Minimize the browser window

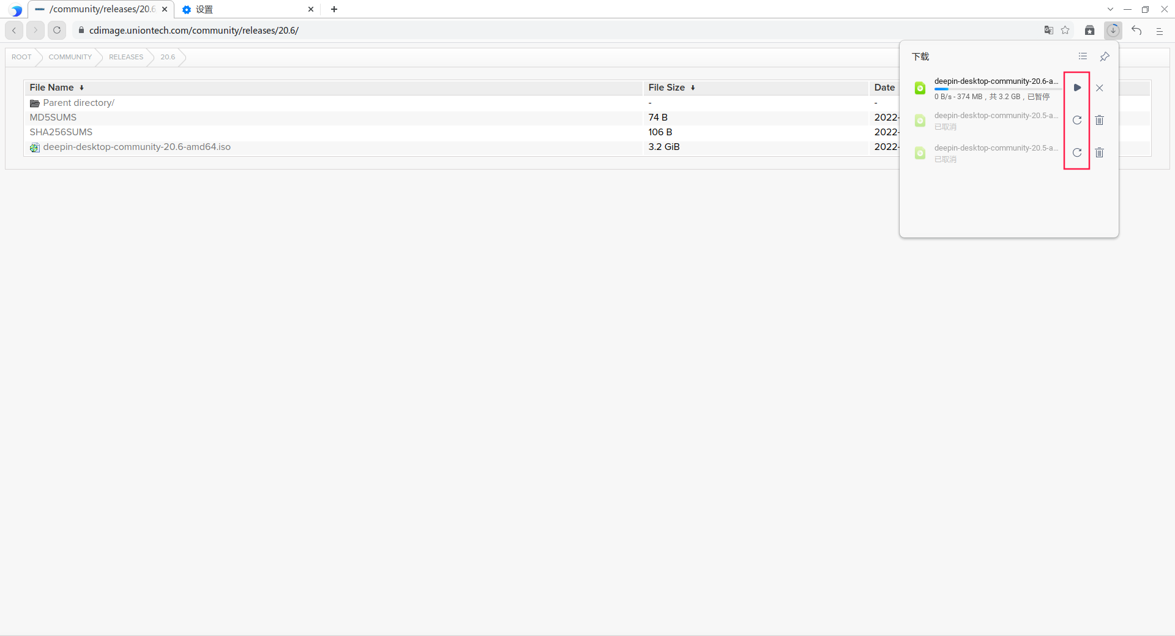point(1127,9)
